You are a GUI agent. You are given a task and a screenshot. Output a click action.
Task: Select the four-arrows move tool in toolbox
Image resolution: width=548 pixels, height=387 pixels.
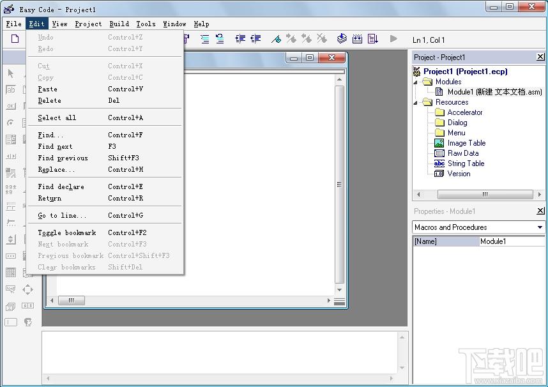point(27,289)
